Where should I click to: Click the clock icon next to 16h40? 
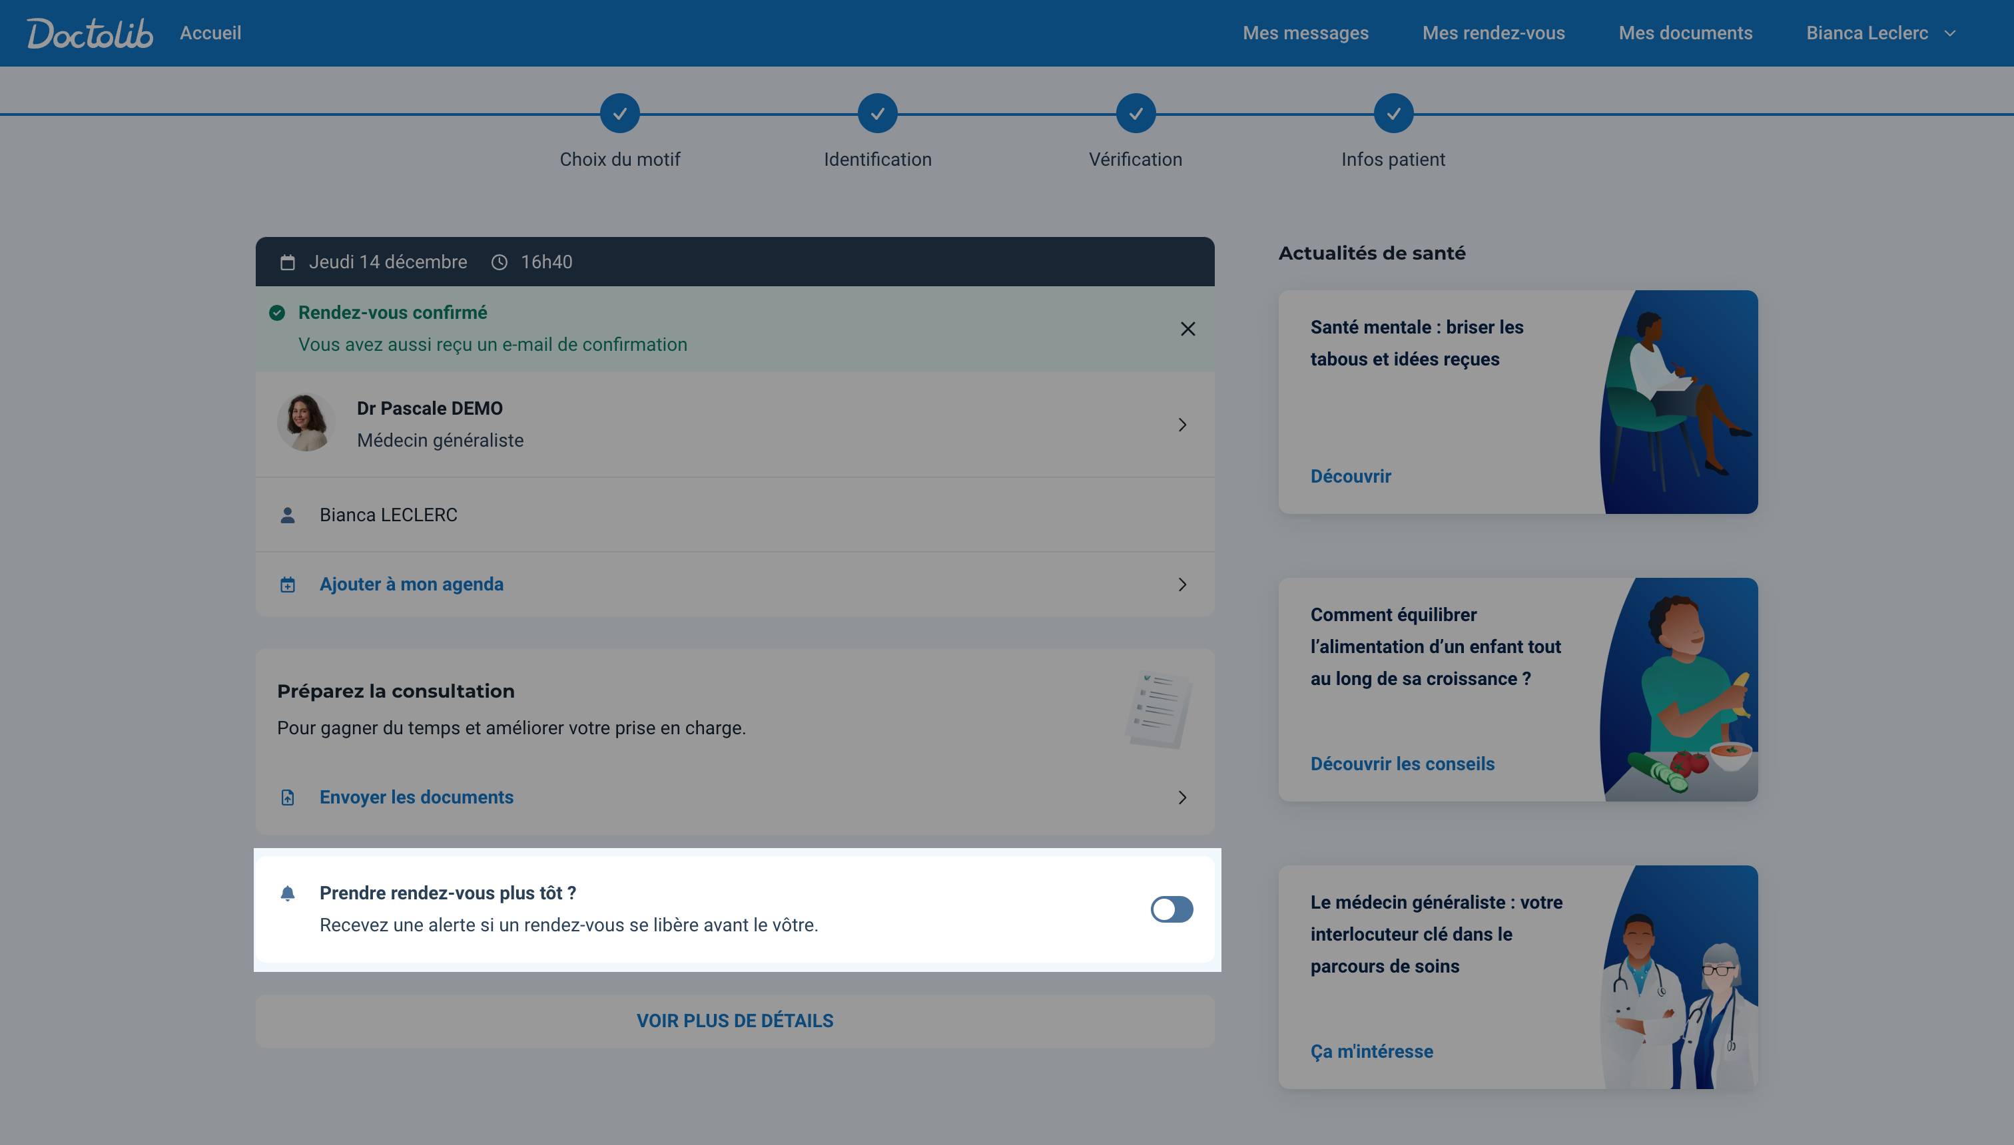(x=499, y=262)
